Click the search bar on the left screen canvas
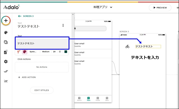 click(90, 28)
